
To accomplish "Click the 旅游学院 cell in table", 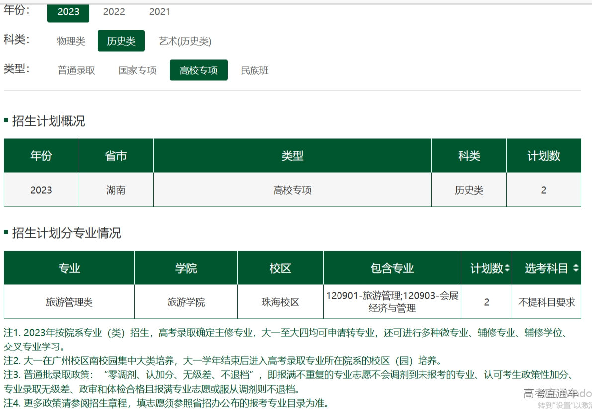I will [186, 302].
